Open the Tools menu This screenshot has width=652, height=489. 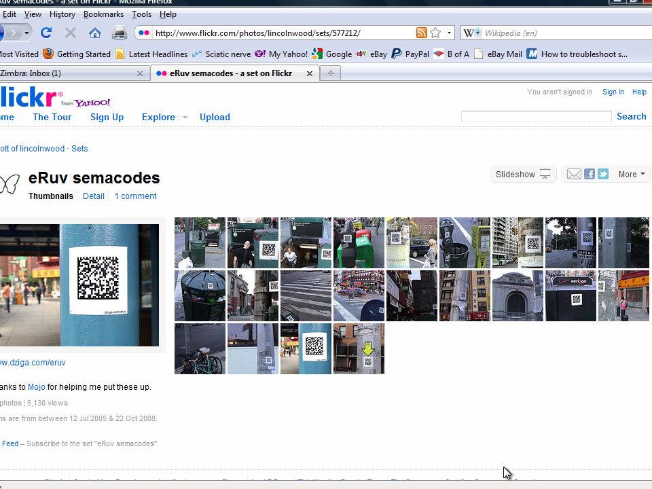141,14
